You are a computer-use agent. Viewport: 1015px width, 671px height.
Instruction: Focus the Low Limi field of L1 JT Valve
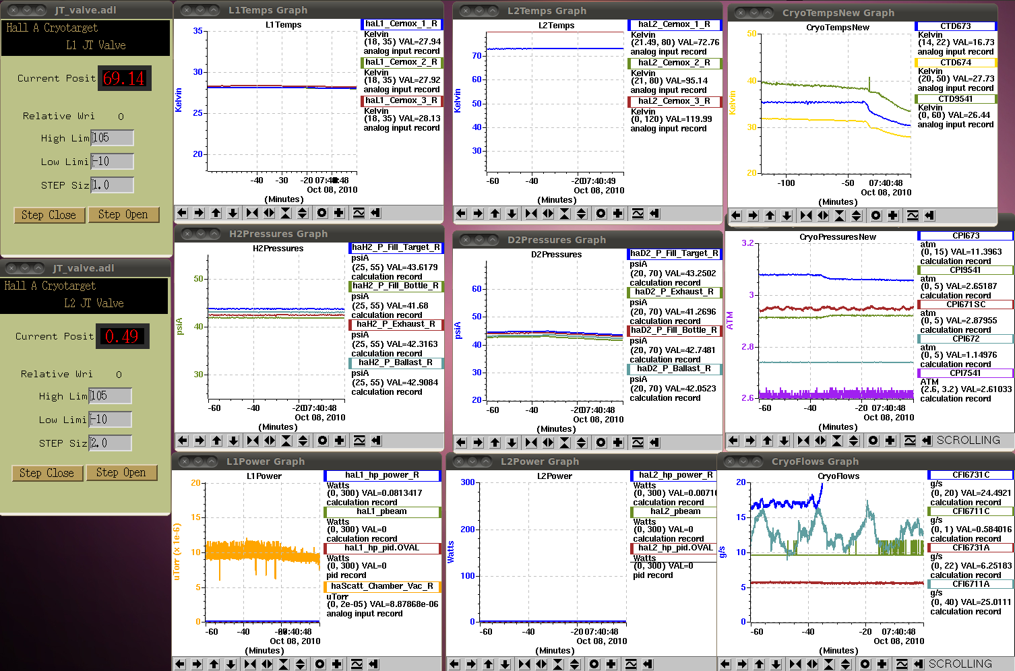112,162
